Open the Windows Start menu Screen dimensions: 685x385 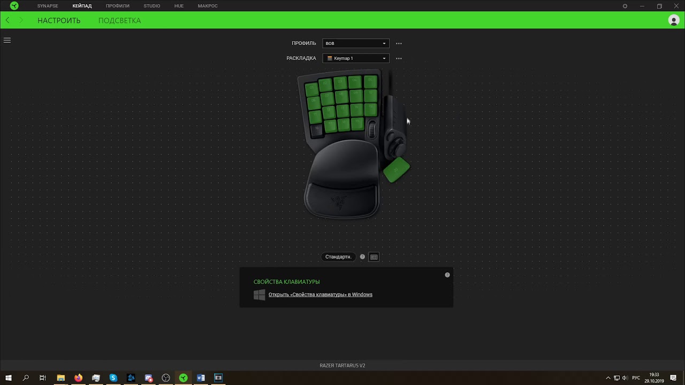click(9, 378)
